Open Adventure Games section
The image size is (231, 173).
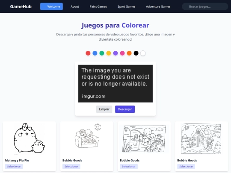158,6
